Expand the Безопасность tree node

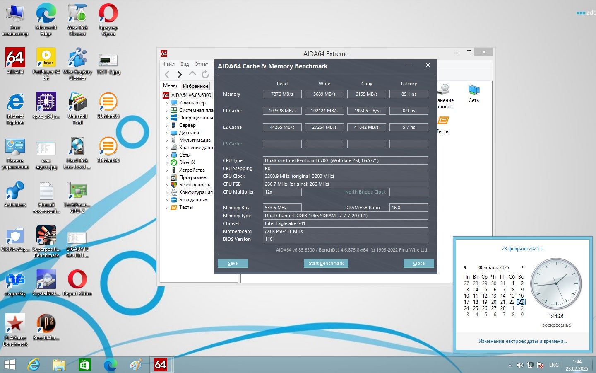[x=166, y=185]
